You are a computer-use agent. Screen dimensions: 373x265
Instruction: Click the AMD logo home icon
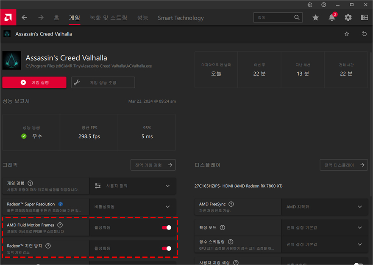click(8, 17)
